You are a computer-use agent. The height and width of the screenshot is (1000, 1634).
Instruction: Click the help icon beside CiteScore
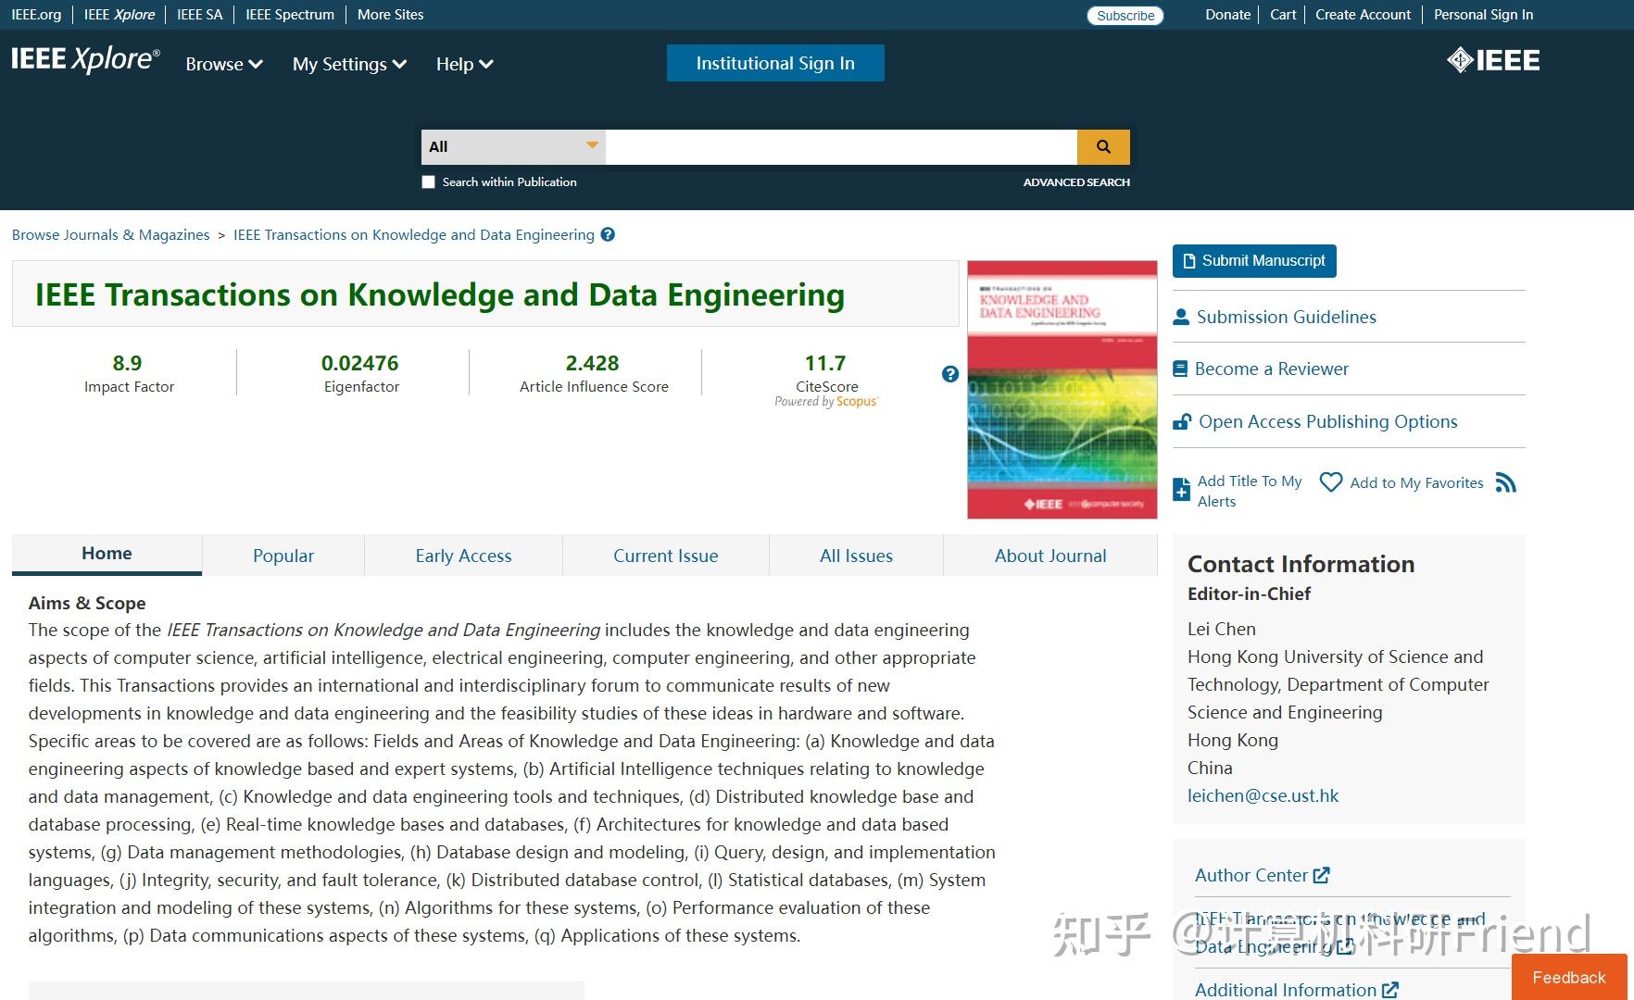[950, 374]
